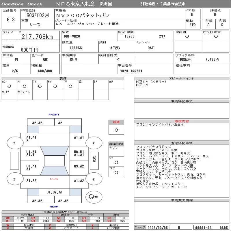The width and height of the screenshot is (231, 231).
Task: Click the red W legend symbol
Action: tap(8, 225)
